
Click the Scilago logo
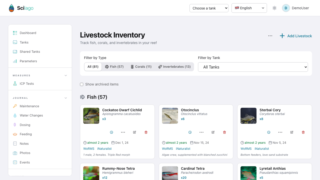21,8
